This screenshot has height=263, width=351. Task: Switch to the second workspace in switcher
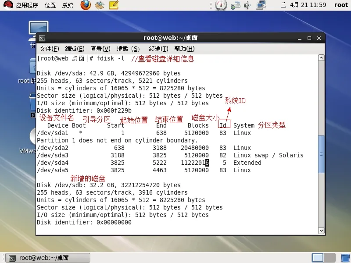pos(330,258)
